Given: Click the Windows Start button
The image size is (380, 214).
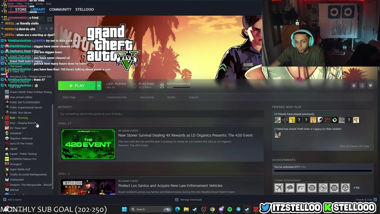Looking at the screenshot, I should point(124,209).
